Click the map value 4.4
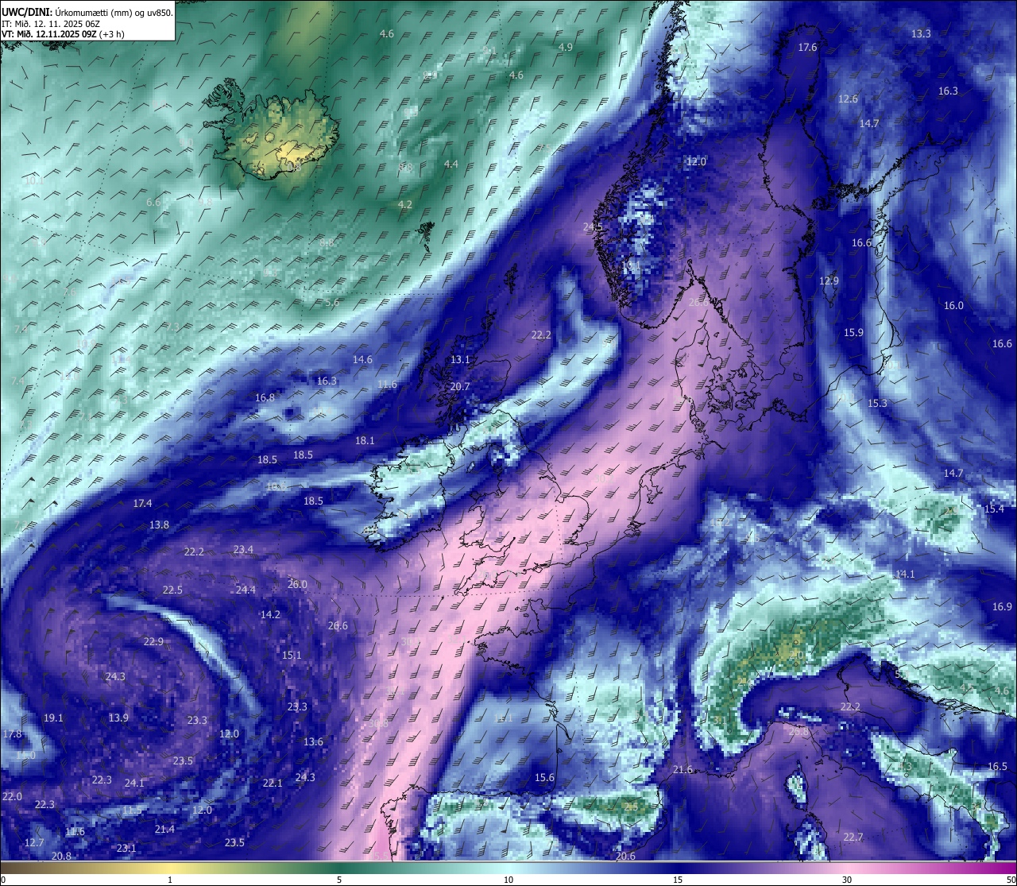Screen dimensions: 1017x886 pyautogui.click(x=451, y=164)
